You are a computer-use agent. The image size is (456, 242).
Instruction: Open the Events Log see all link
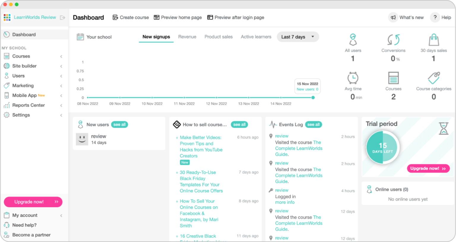(313, 125)
